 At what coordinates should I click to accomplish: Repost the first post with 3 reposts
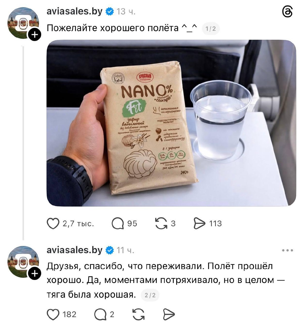click(161, 224)
